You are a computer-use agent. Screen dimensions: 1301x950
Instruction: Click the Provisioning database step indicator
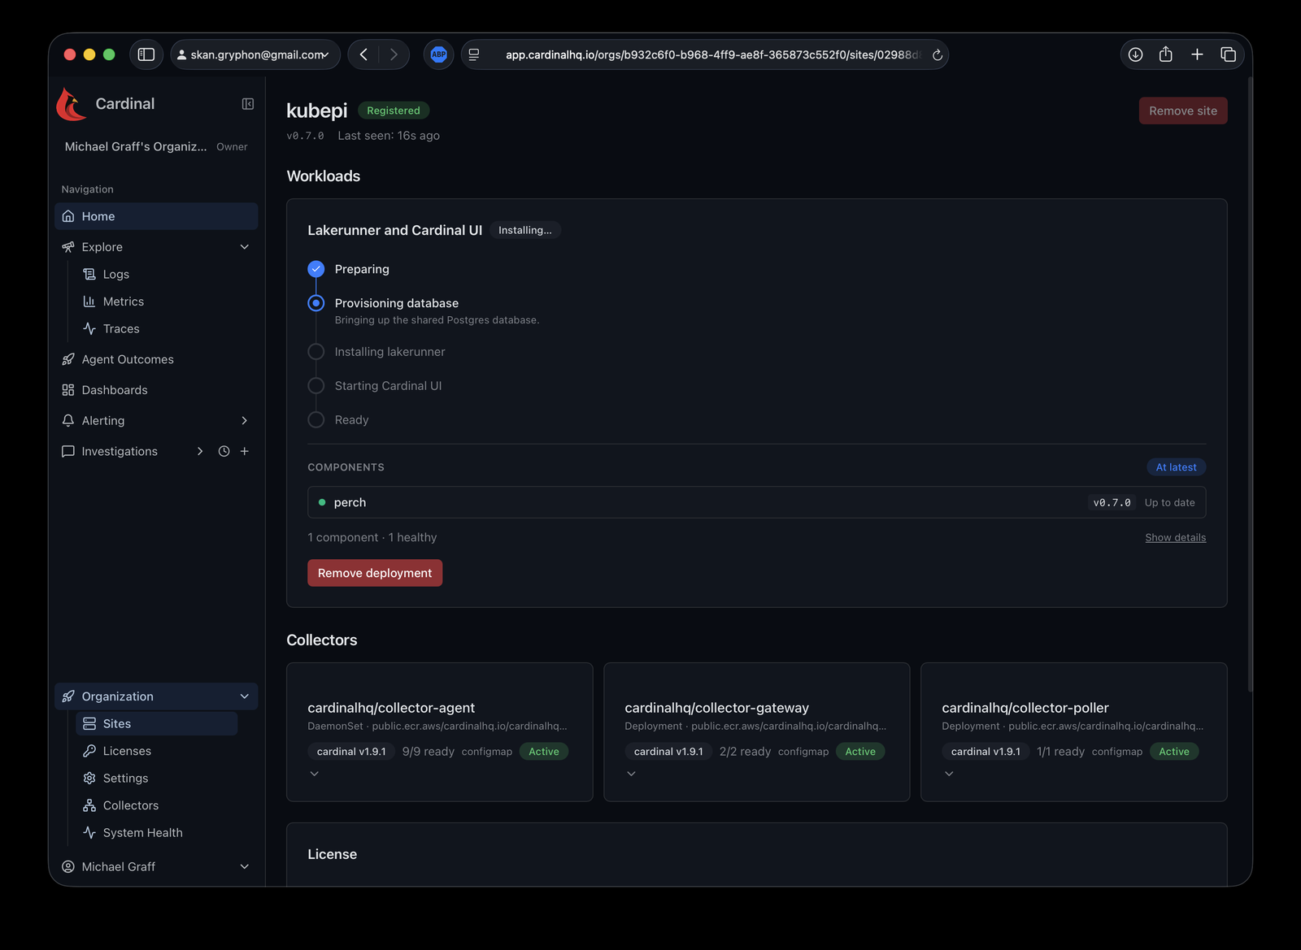pos(316,303)
